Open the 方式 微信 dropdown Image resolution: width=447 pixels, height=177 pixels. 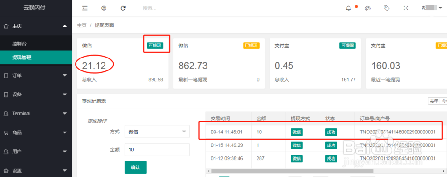point(157,132)
